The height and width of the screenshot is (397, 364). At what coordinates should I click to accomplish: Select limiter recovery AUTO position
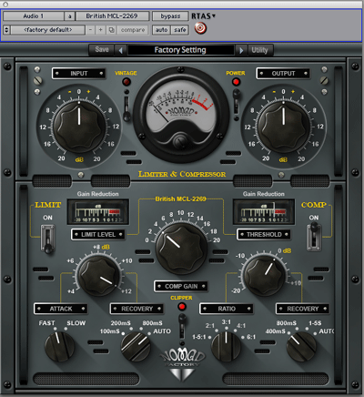point(162,331)
